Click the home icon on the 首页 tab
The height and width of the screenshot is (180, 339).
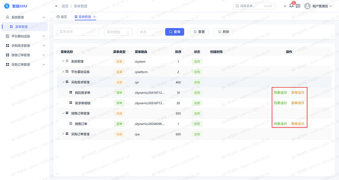pyautogui.click(x=58, y=17)
